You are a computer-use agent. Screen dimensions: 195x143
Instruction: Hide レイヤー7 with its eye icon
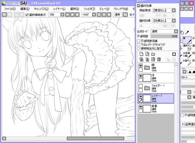[141, 96]
